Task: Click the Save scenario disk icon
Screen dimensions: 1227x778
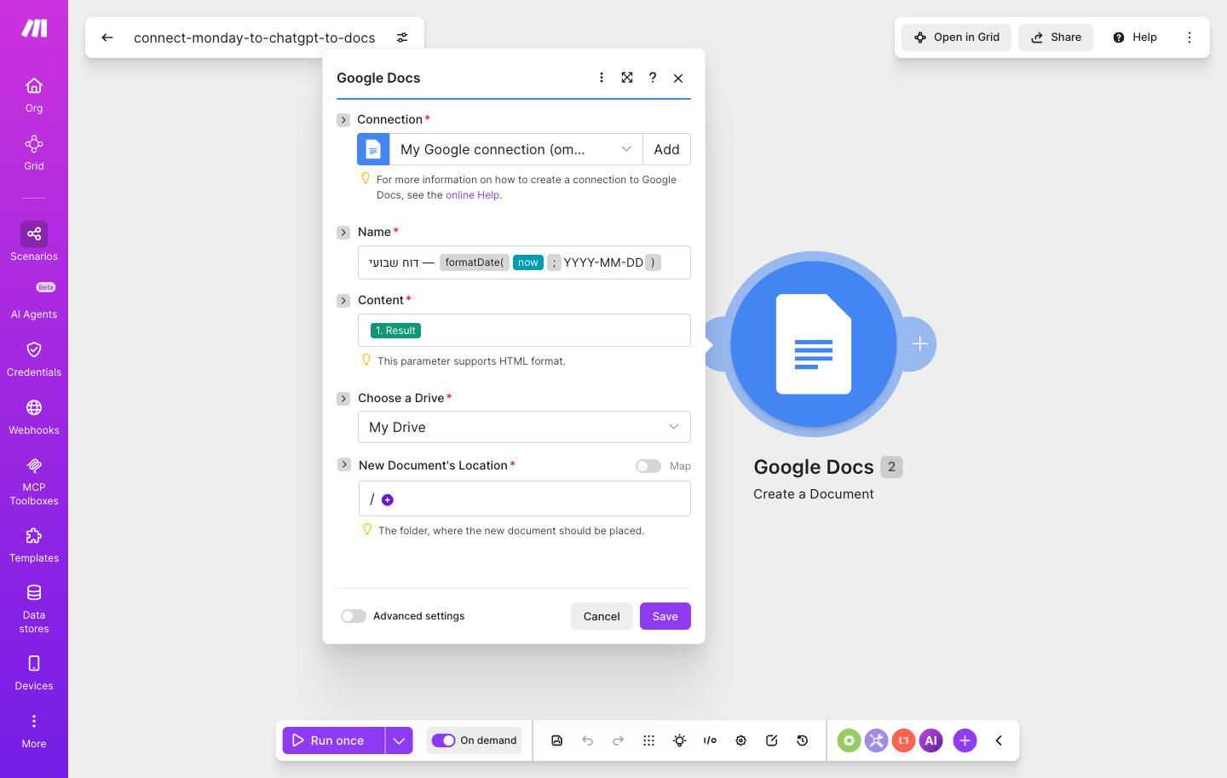Action: coord(557,741)
